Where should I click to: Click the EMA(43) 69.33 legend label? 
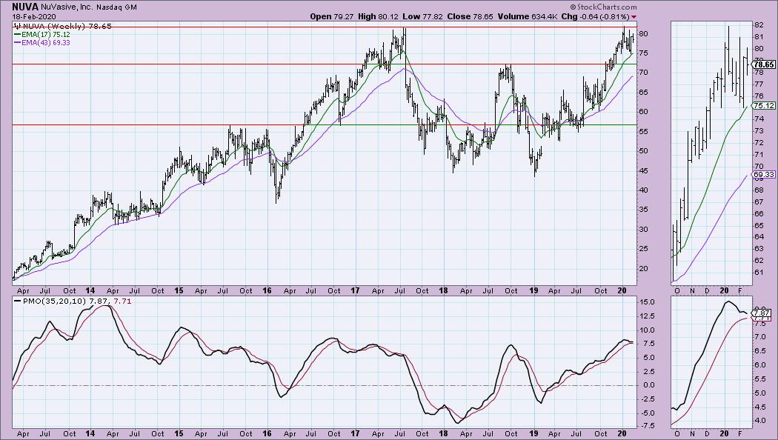(45, 43)
